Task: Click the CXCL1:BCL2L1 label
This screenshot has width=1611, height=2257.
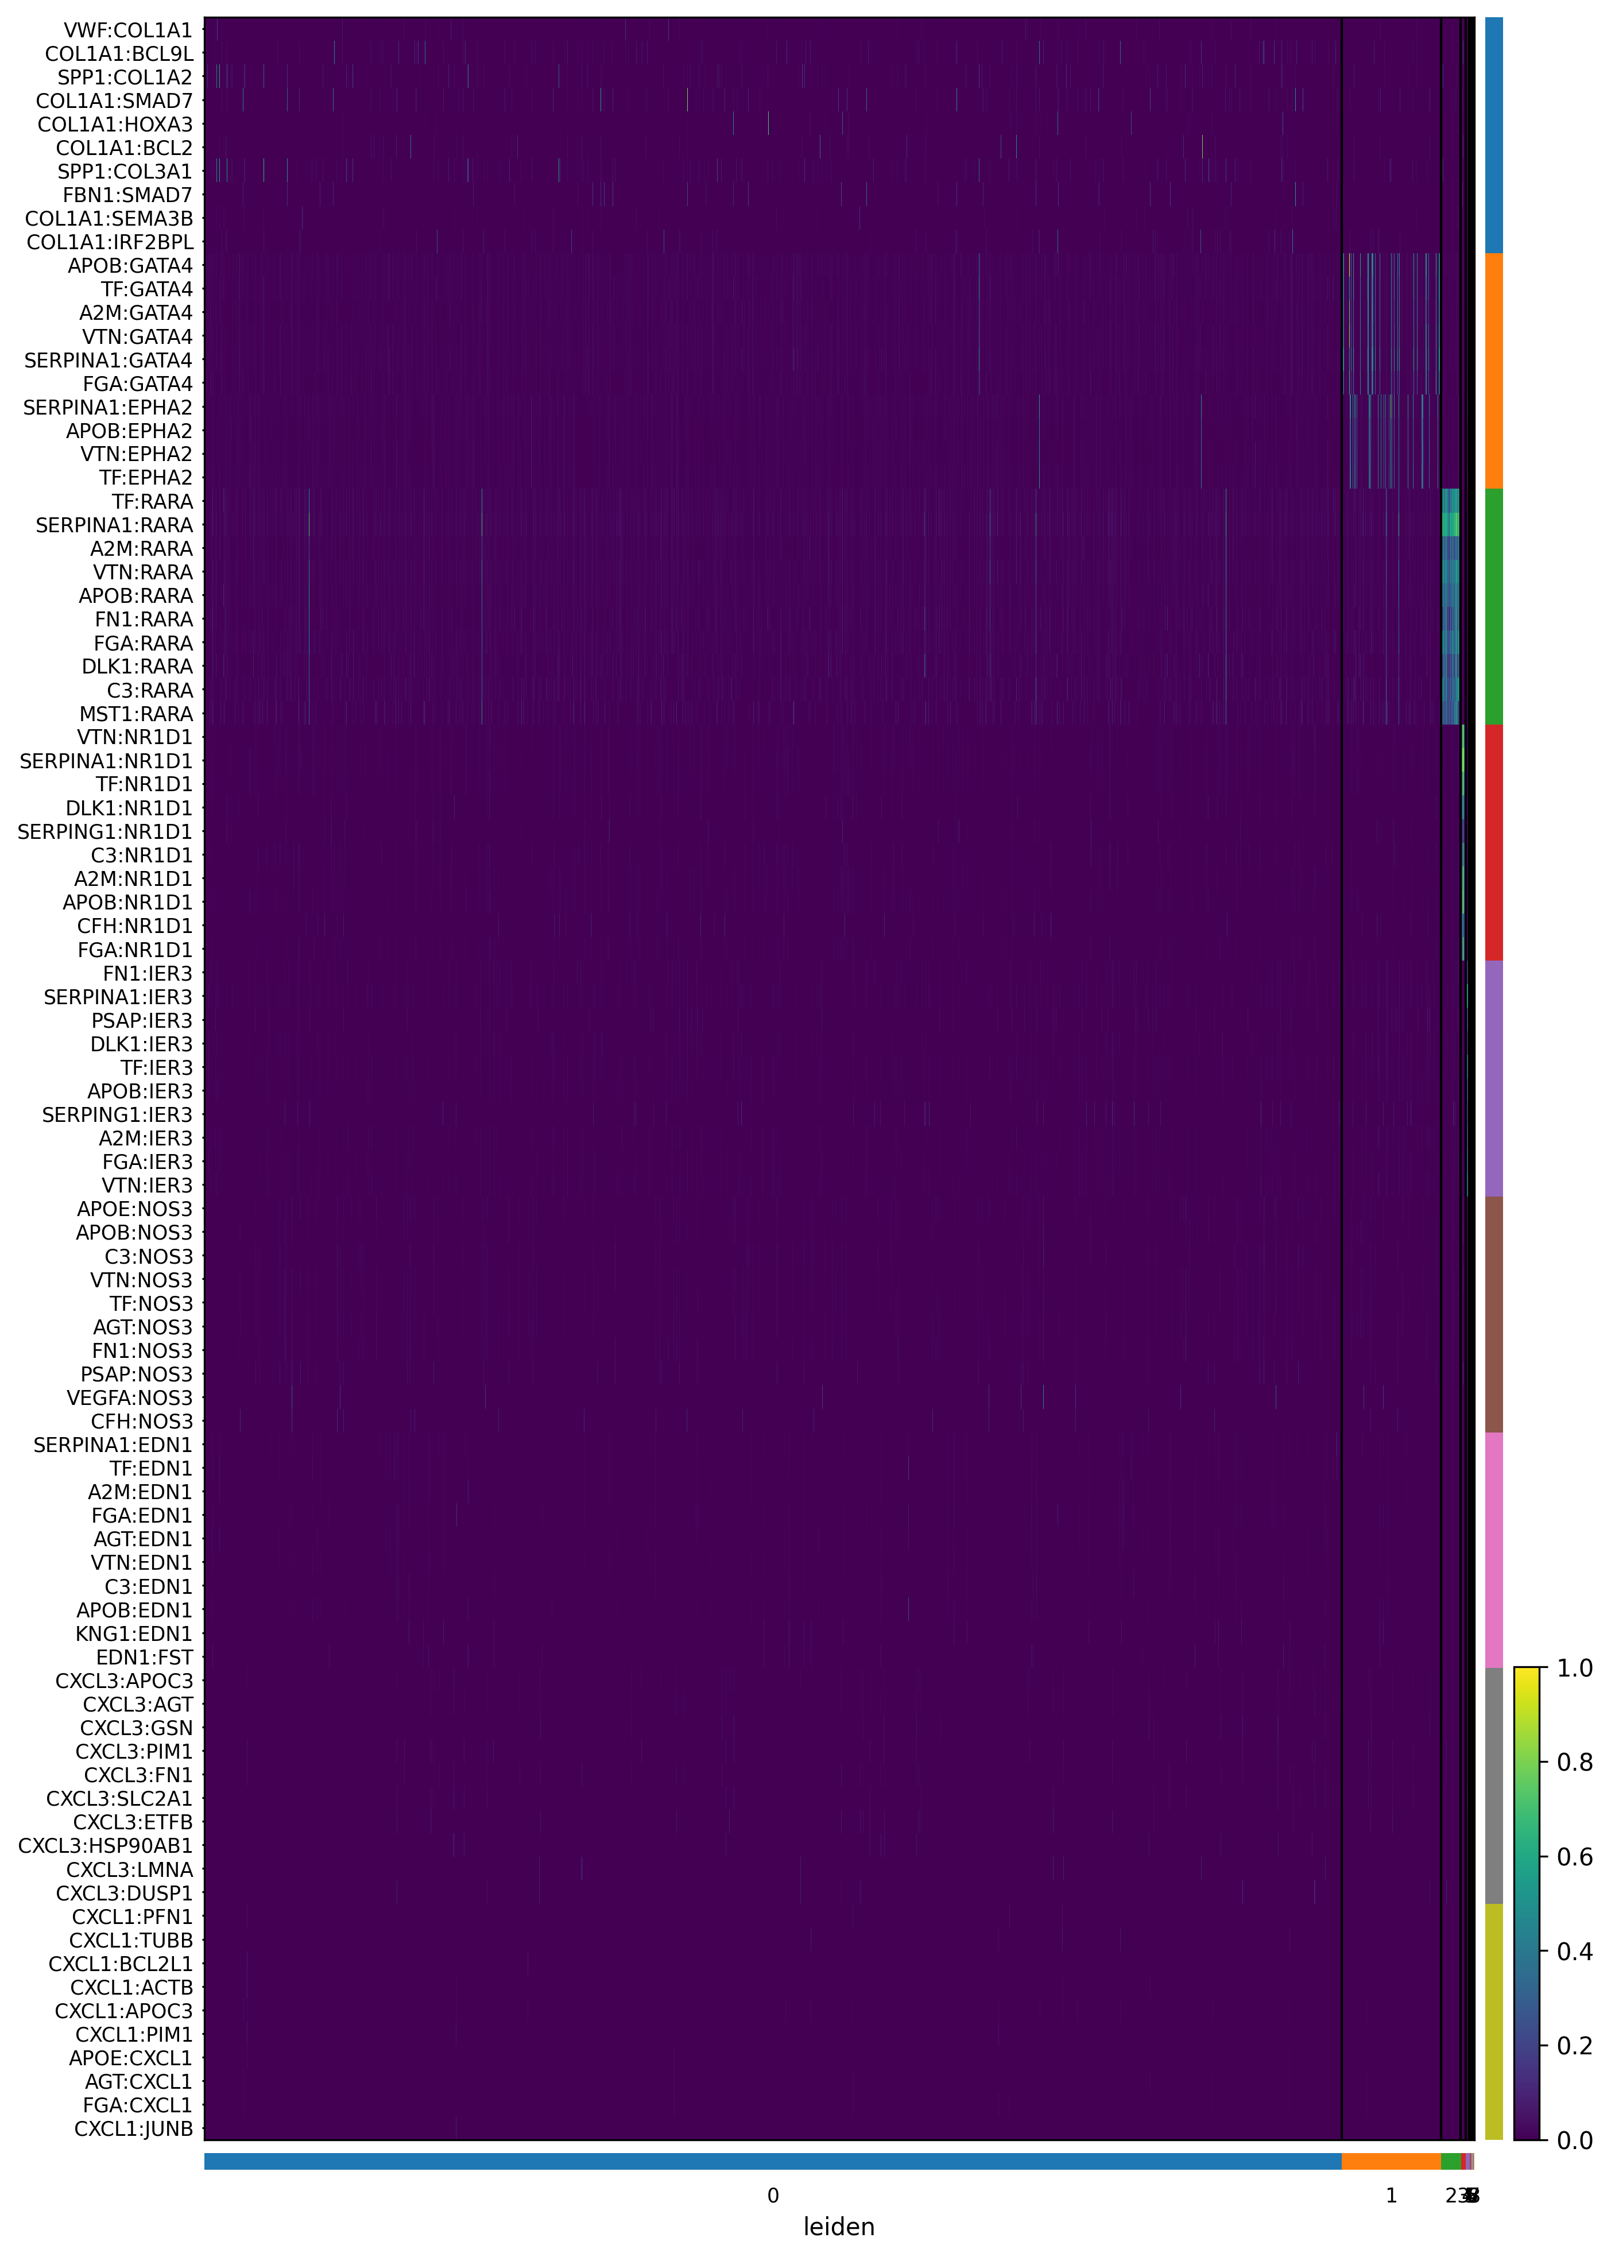Action: click(121, 1964)
